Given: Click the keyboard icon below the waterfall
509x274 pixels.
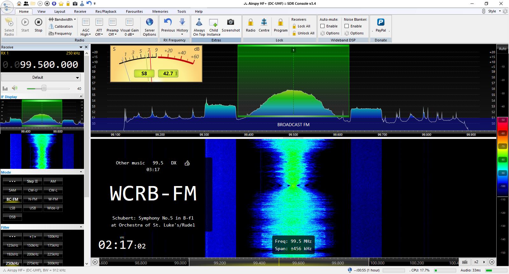Looking at the screenshot, I should pos(465,262).
